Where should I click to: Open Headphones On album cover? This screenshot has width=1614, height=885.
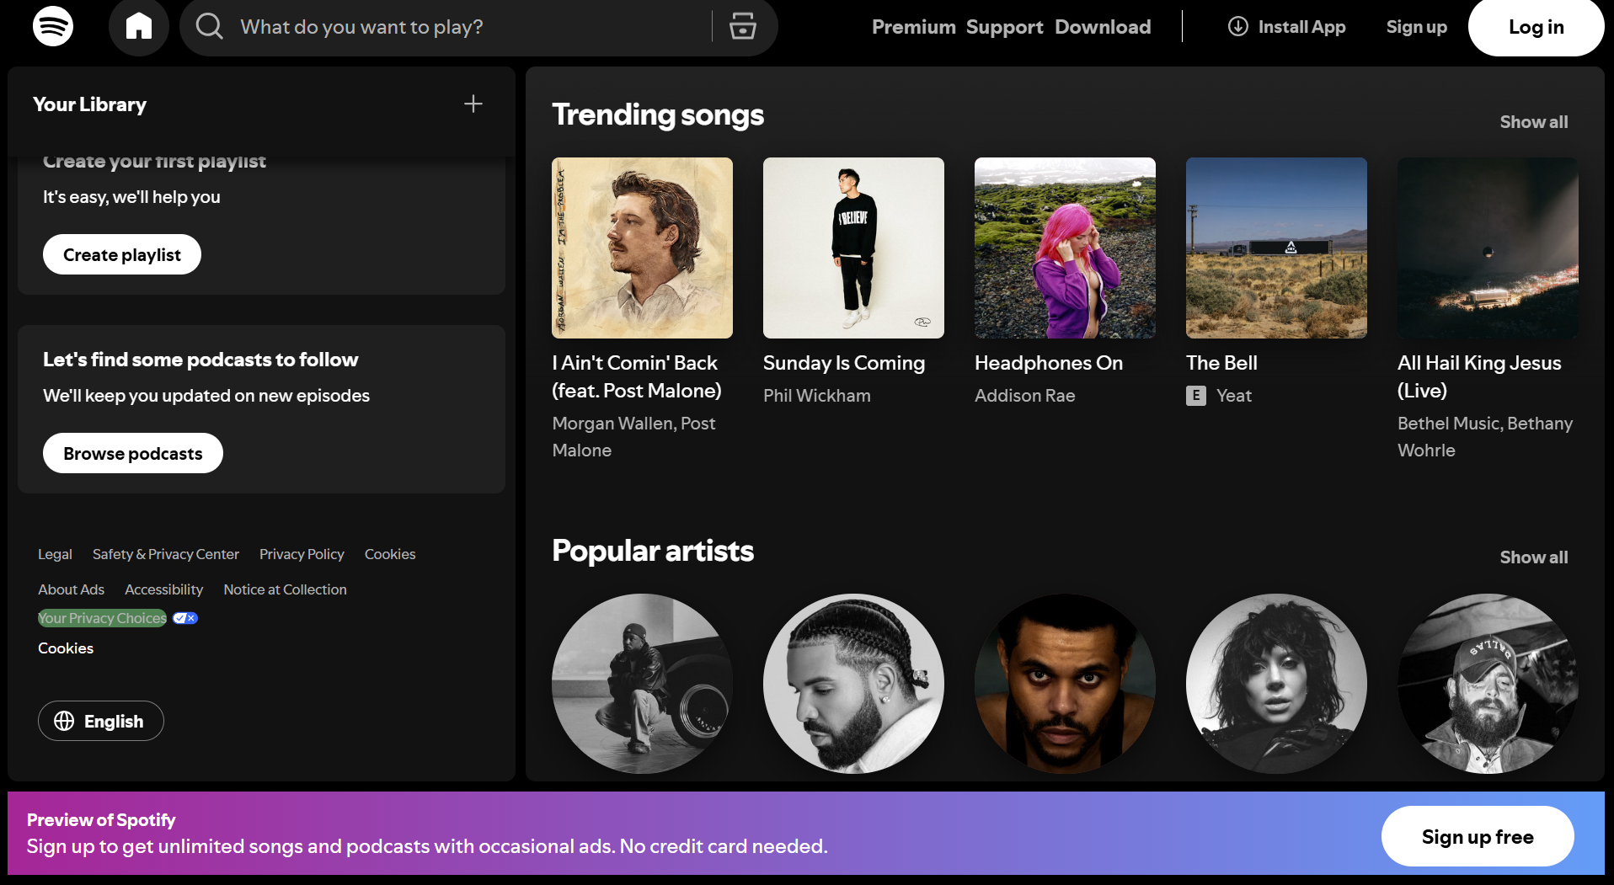pos(1065,248)
